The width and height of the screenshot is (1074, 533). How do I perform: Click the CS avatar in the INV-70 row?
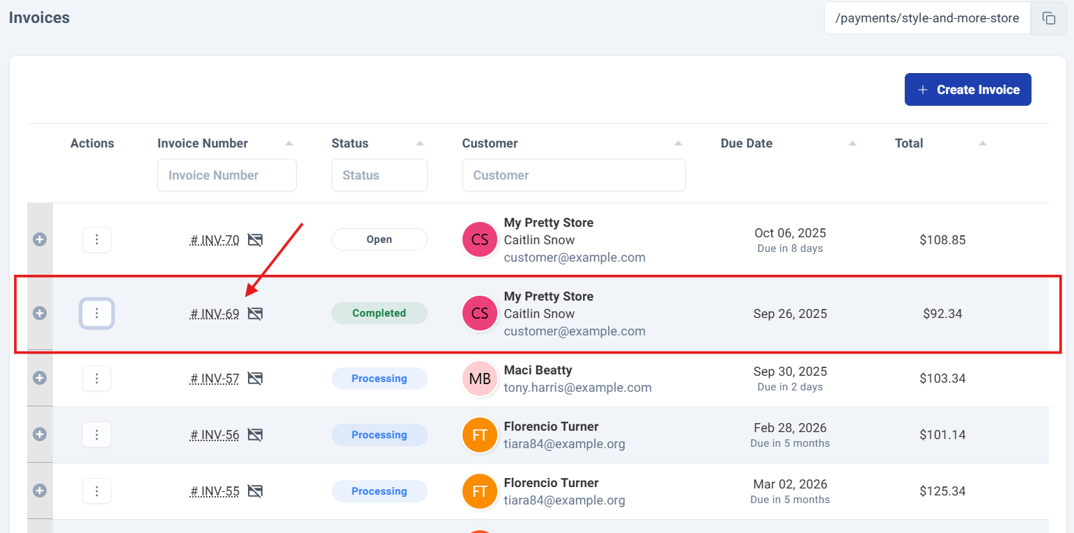point(480,240)
